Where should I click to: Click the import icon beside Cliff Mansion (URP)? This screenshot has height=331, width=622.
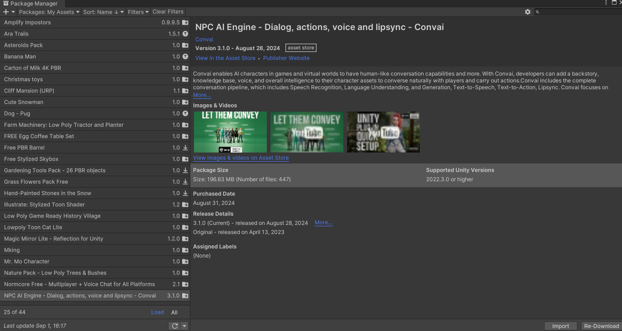pyautogui.click(x=185, y=91)
